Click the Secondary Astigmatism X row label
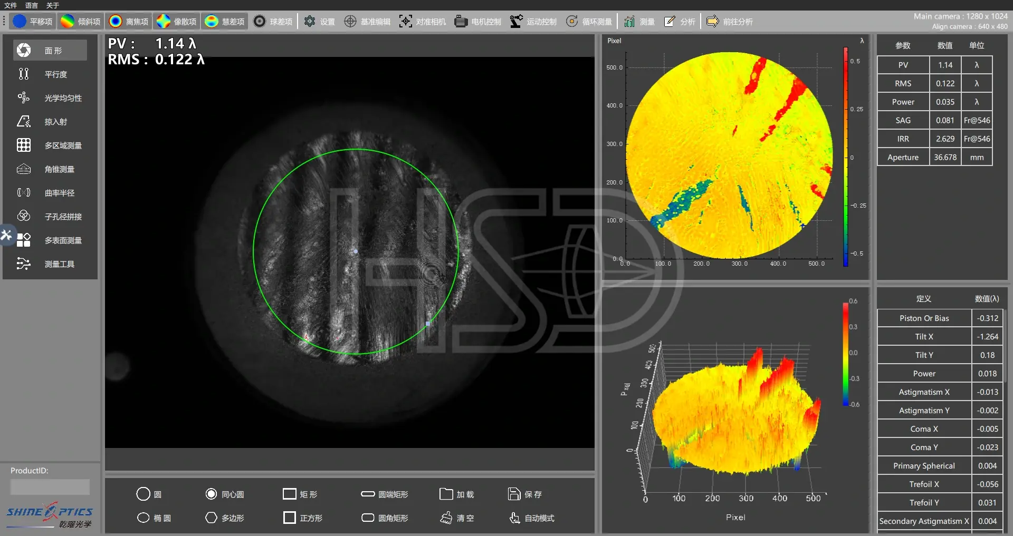Screen dimensions: 1013x536 click(924, 521)
